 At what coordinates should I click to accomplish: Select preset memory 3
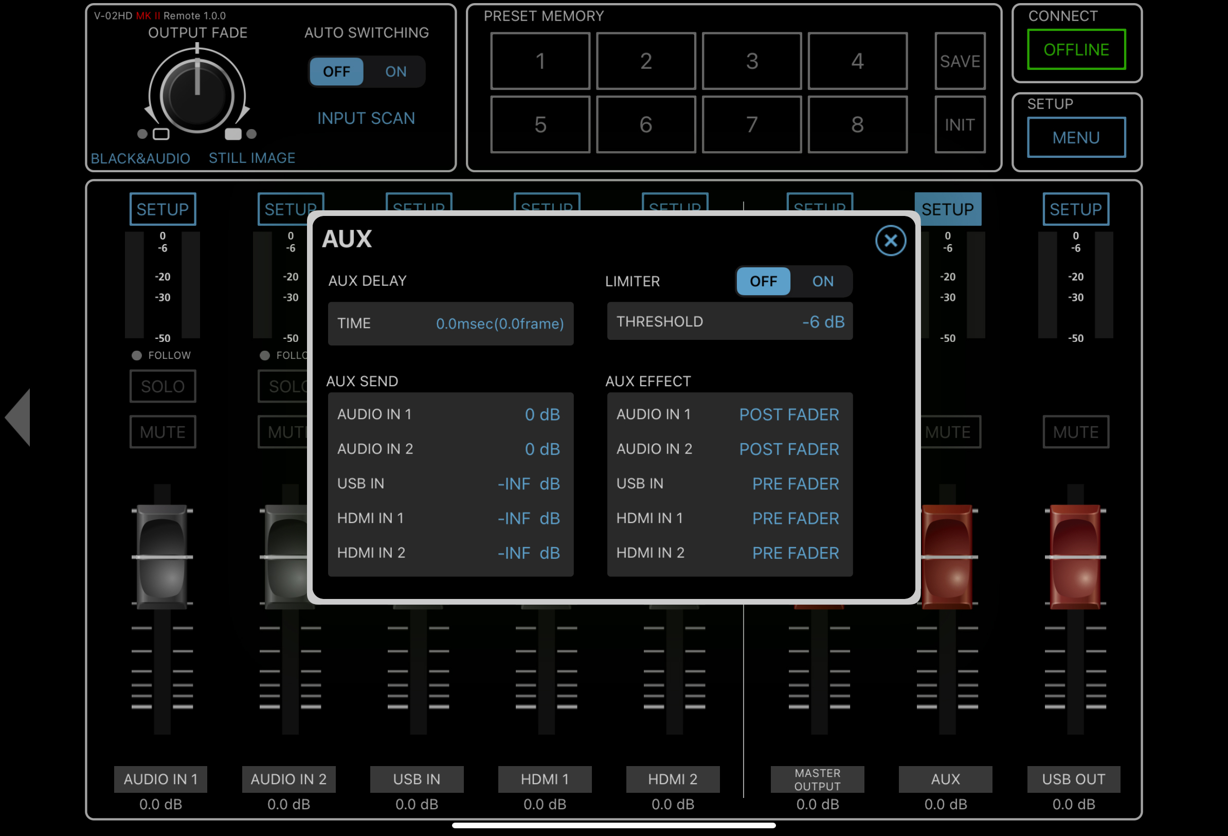point(751,61)
